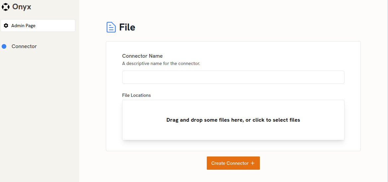The image size is (388, 182).
Task: Click empty page area right of File heading
Action: (x=248, y=27)
